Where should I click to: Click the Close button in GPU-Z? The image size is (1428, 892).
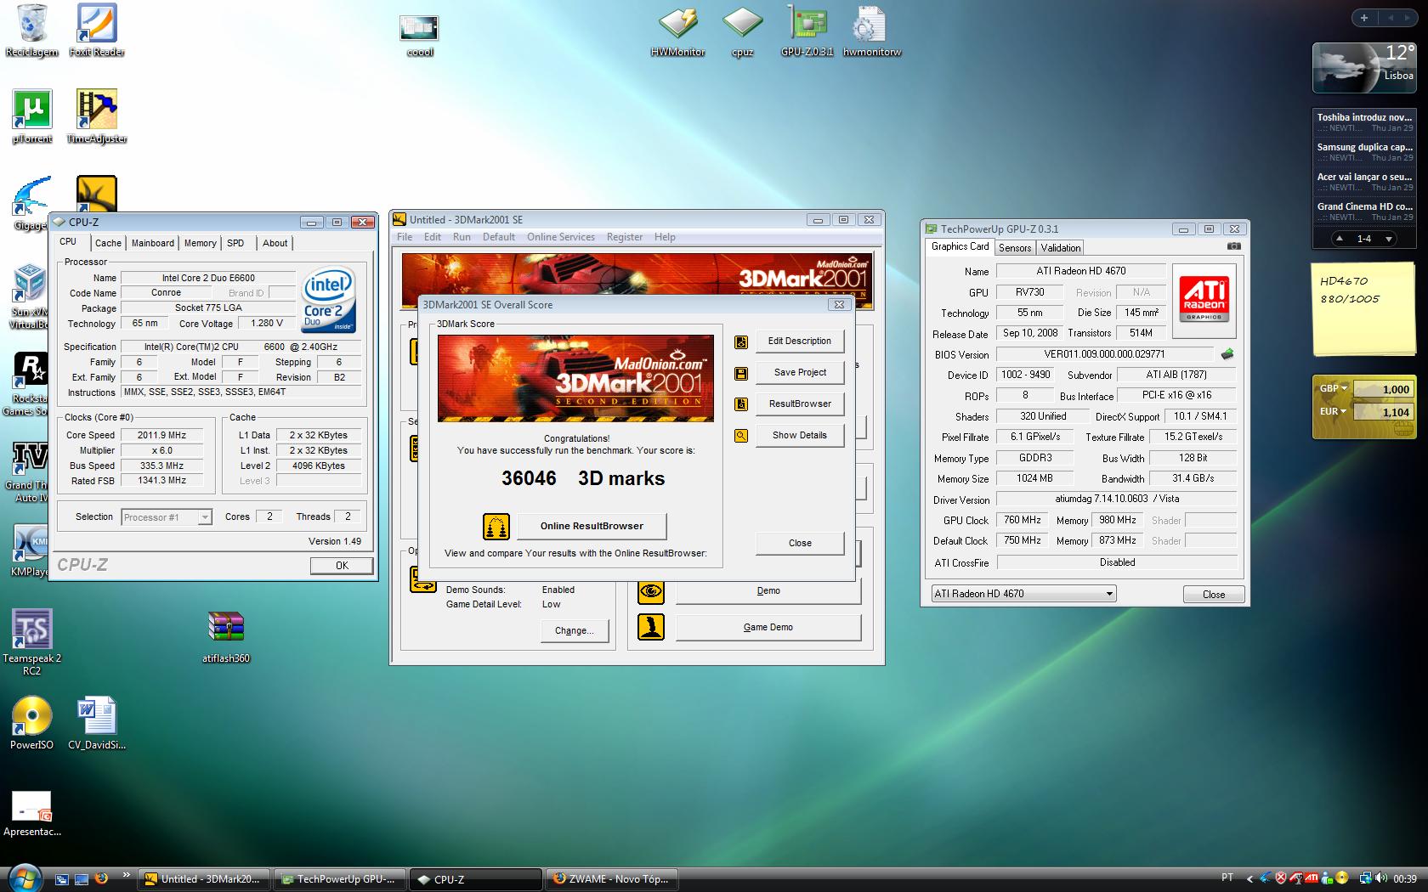pos(1214,595)
